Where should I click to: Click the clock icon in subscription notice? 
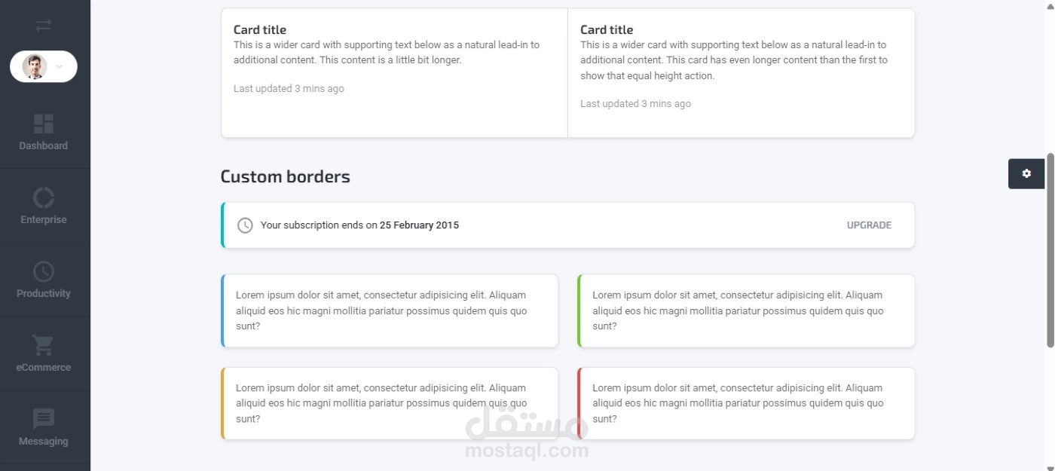click(245, 225)
